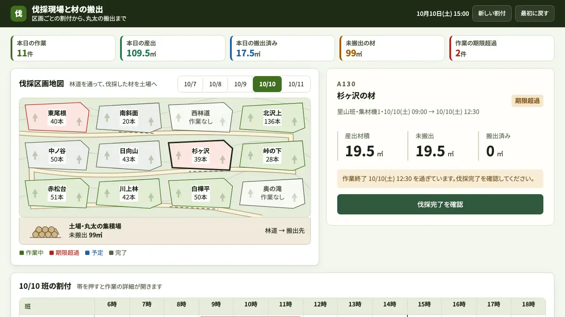
Task: Confirm felling with the 伐採完了を確認 button
Action: [440, 204]
